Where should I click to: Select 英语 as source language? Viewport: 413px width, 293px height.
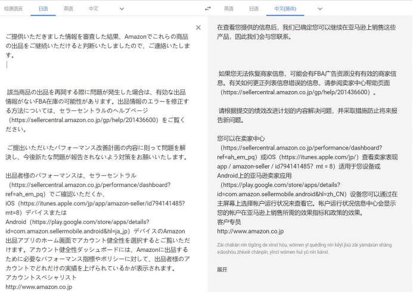coord(68,9)
